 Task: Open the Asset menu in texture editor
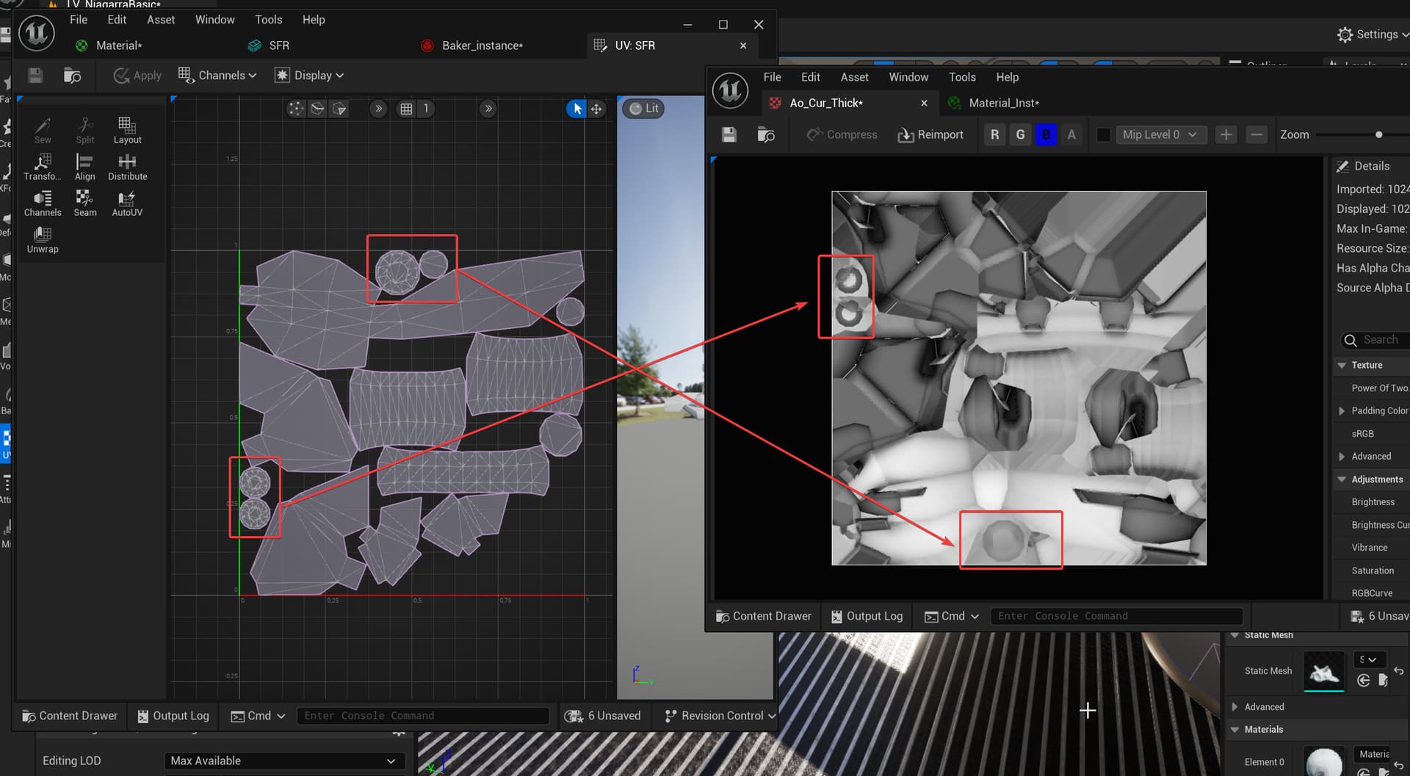[x=854, y=77]
